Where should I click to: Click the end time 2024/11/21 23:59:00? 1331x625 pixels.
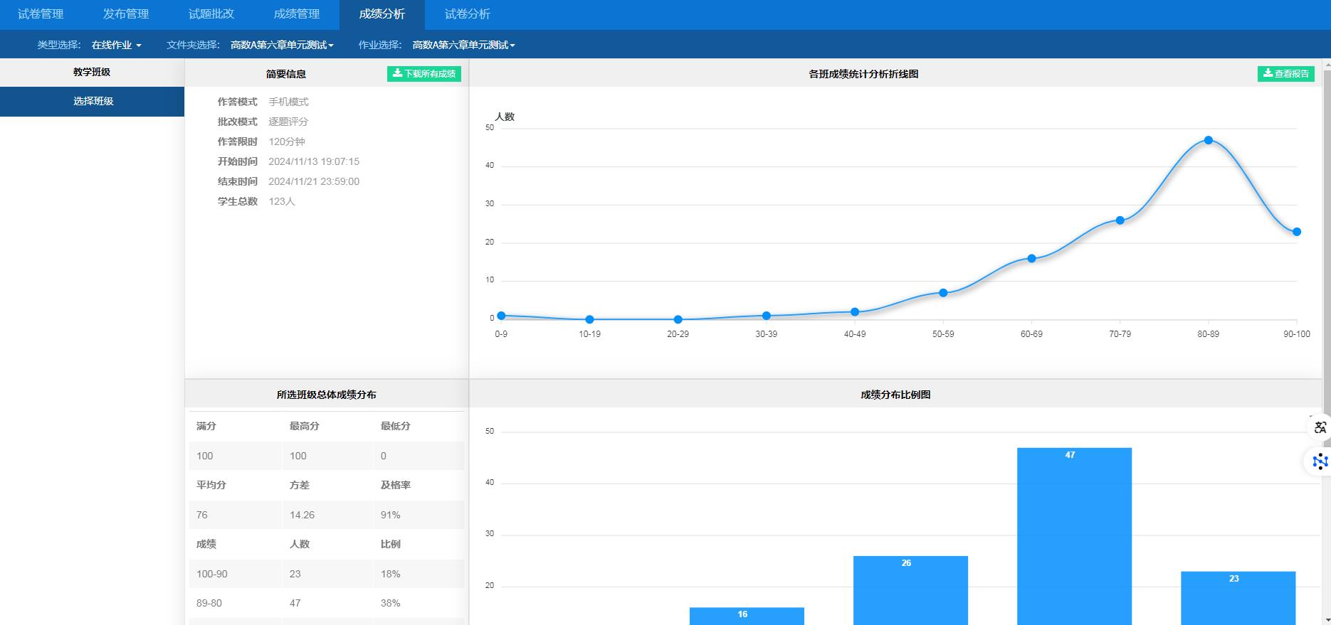[314, 181]
